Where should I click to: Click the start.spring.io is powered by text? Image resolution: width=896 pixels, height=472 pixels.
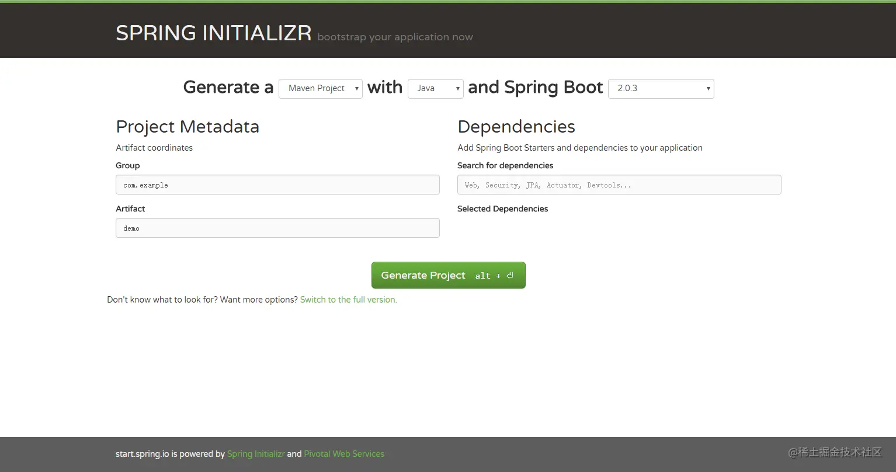[170, 454]
